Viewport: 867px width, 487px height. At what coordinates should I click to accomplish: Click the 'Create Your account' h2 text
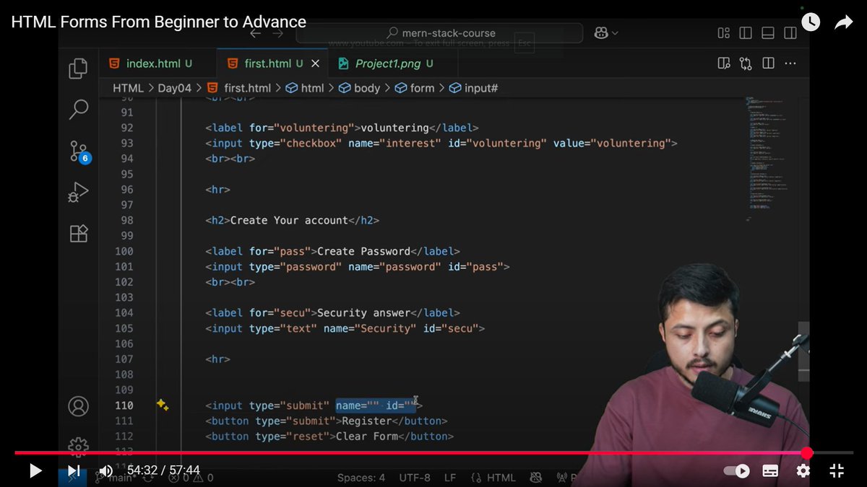(289, 220)
